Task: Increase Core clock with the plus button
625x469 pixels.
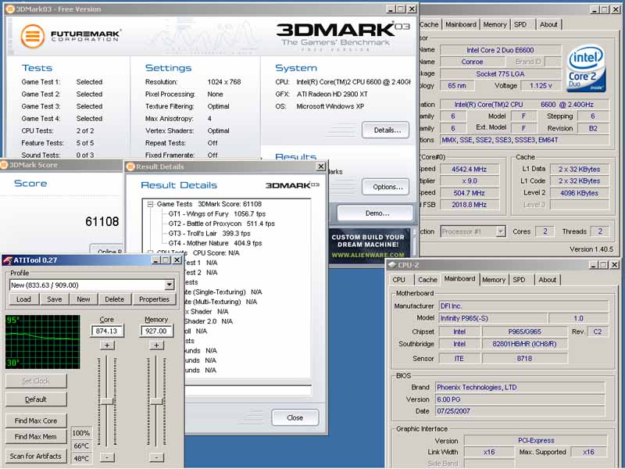Action: (107, 345)
